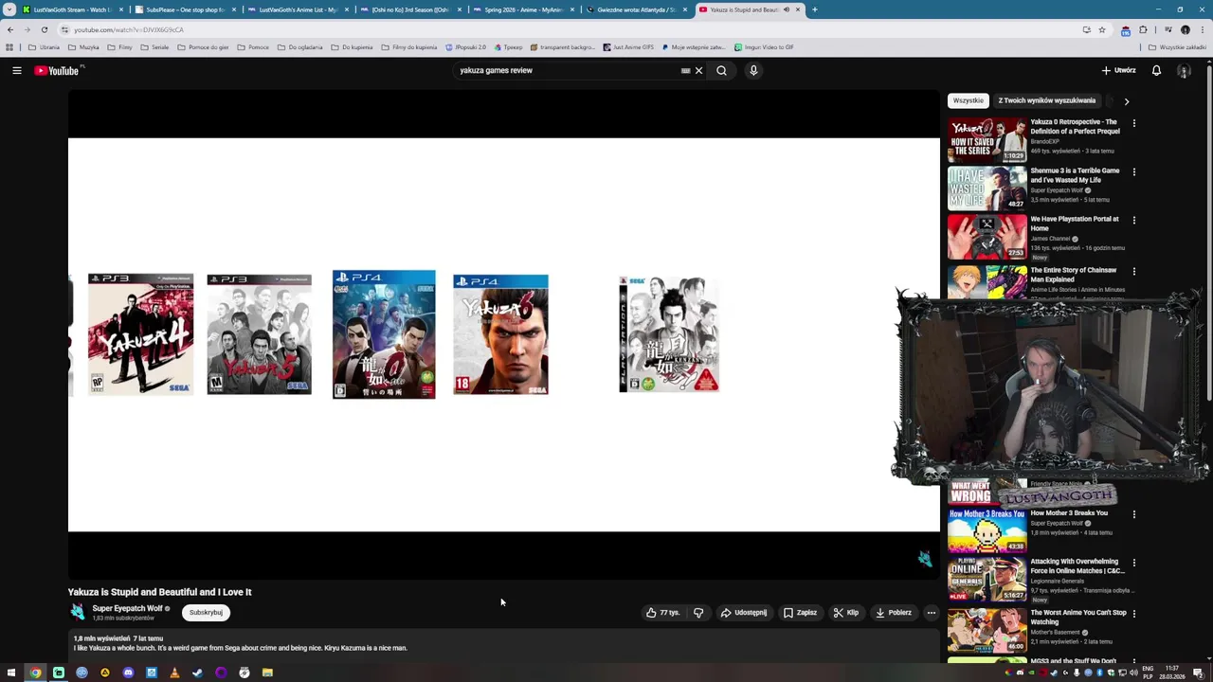Open options for The Worst Anime video
Image resolution: width=1213 pixels, height=682 pixels.
pyautogui.click(x=1133, y=614)
